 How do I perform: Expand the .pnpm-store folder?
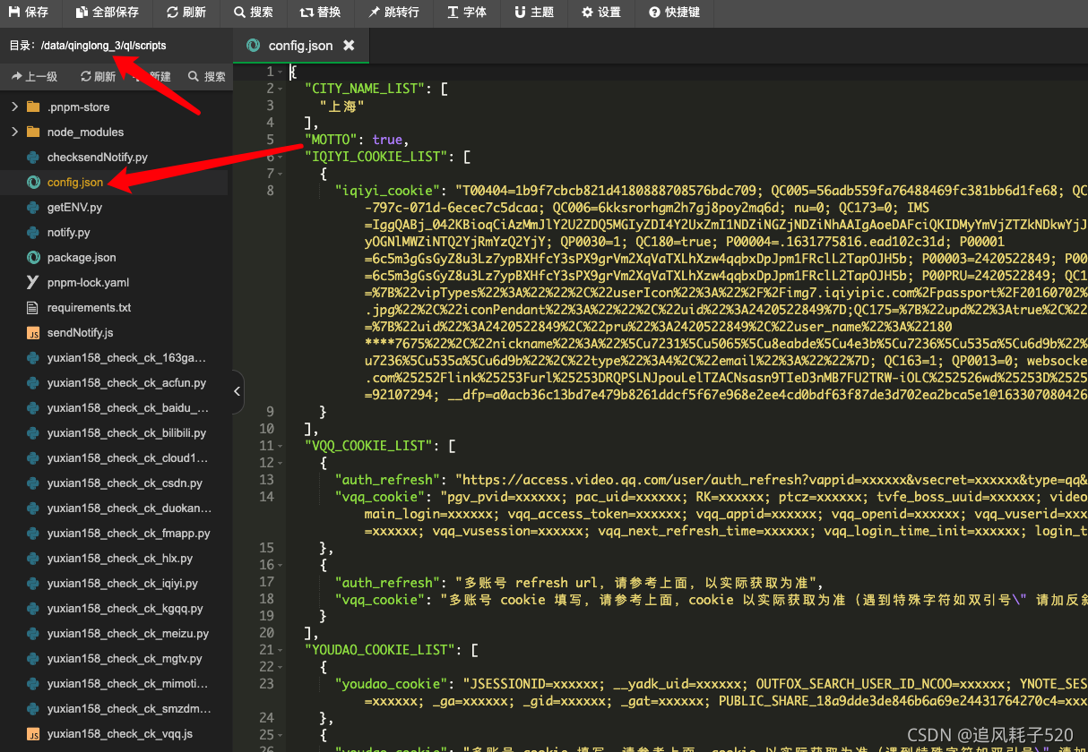(14, 107)
